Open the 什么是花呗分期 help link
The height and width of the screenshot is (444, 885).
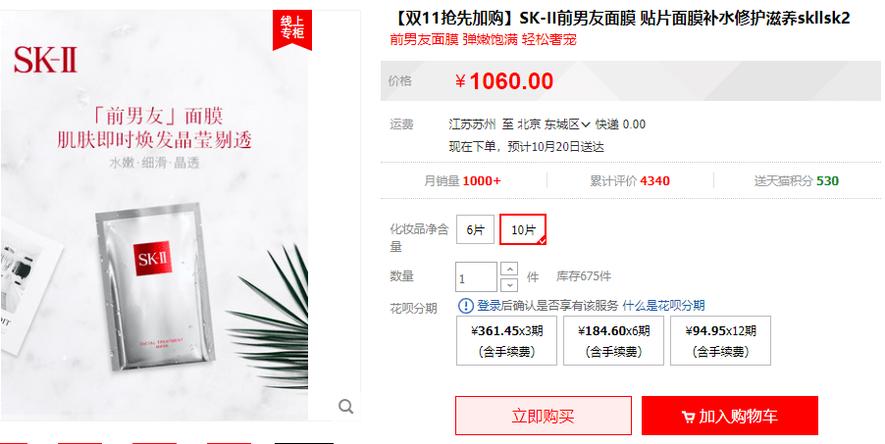coord(663,306)
